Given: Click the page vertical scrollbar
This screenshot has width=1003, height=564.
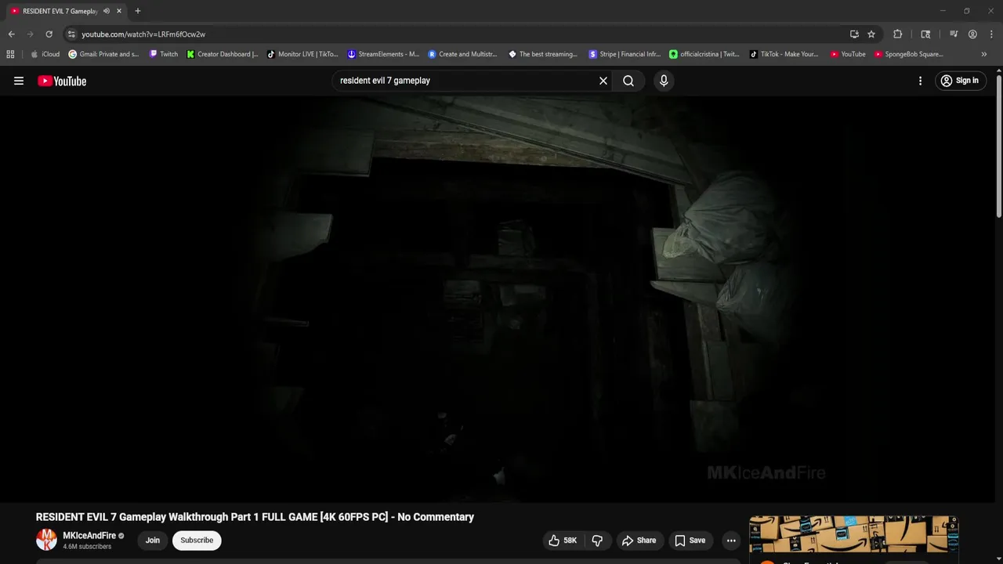Looking at the screenshot, I should pyautogui.click(x=999, y=146).
